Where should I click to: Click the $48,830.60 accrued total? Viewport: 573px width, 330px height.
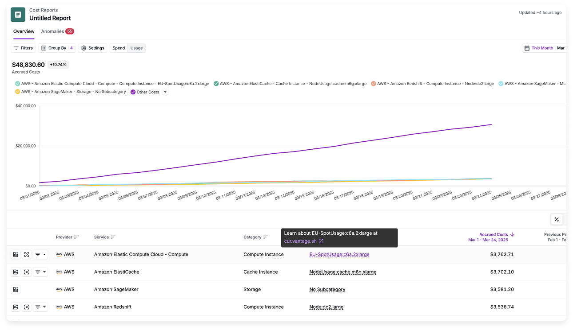[28, 65]
